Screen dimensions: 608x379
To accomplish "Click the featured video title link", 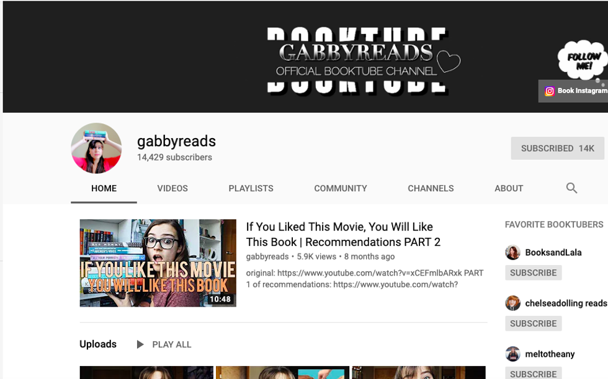I will 343,234.
